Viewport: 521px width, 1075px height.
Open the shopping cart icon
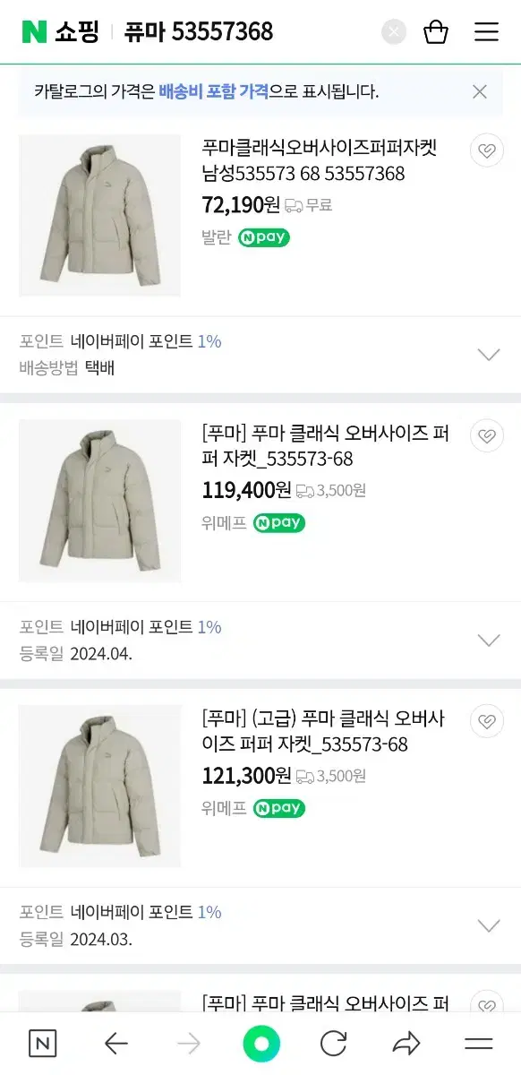click(x=436, y=32)
